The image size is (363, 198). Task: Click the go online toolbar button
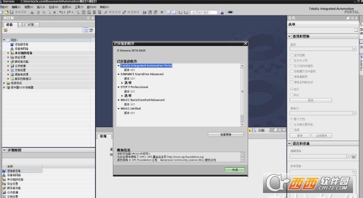pos(112,12)
